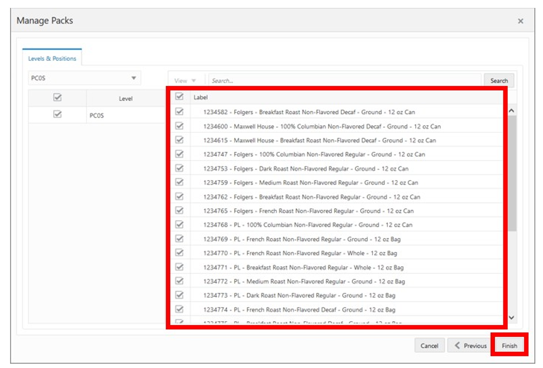Uncheck item 1234762 Folgers Breakfast Roast Regular
The image size is (543, 368).
(180, 197)
